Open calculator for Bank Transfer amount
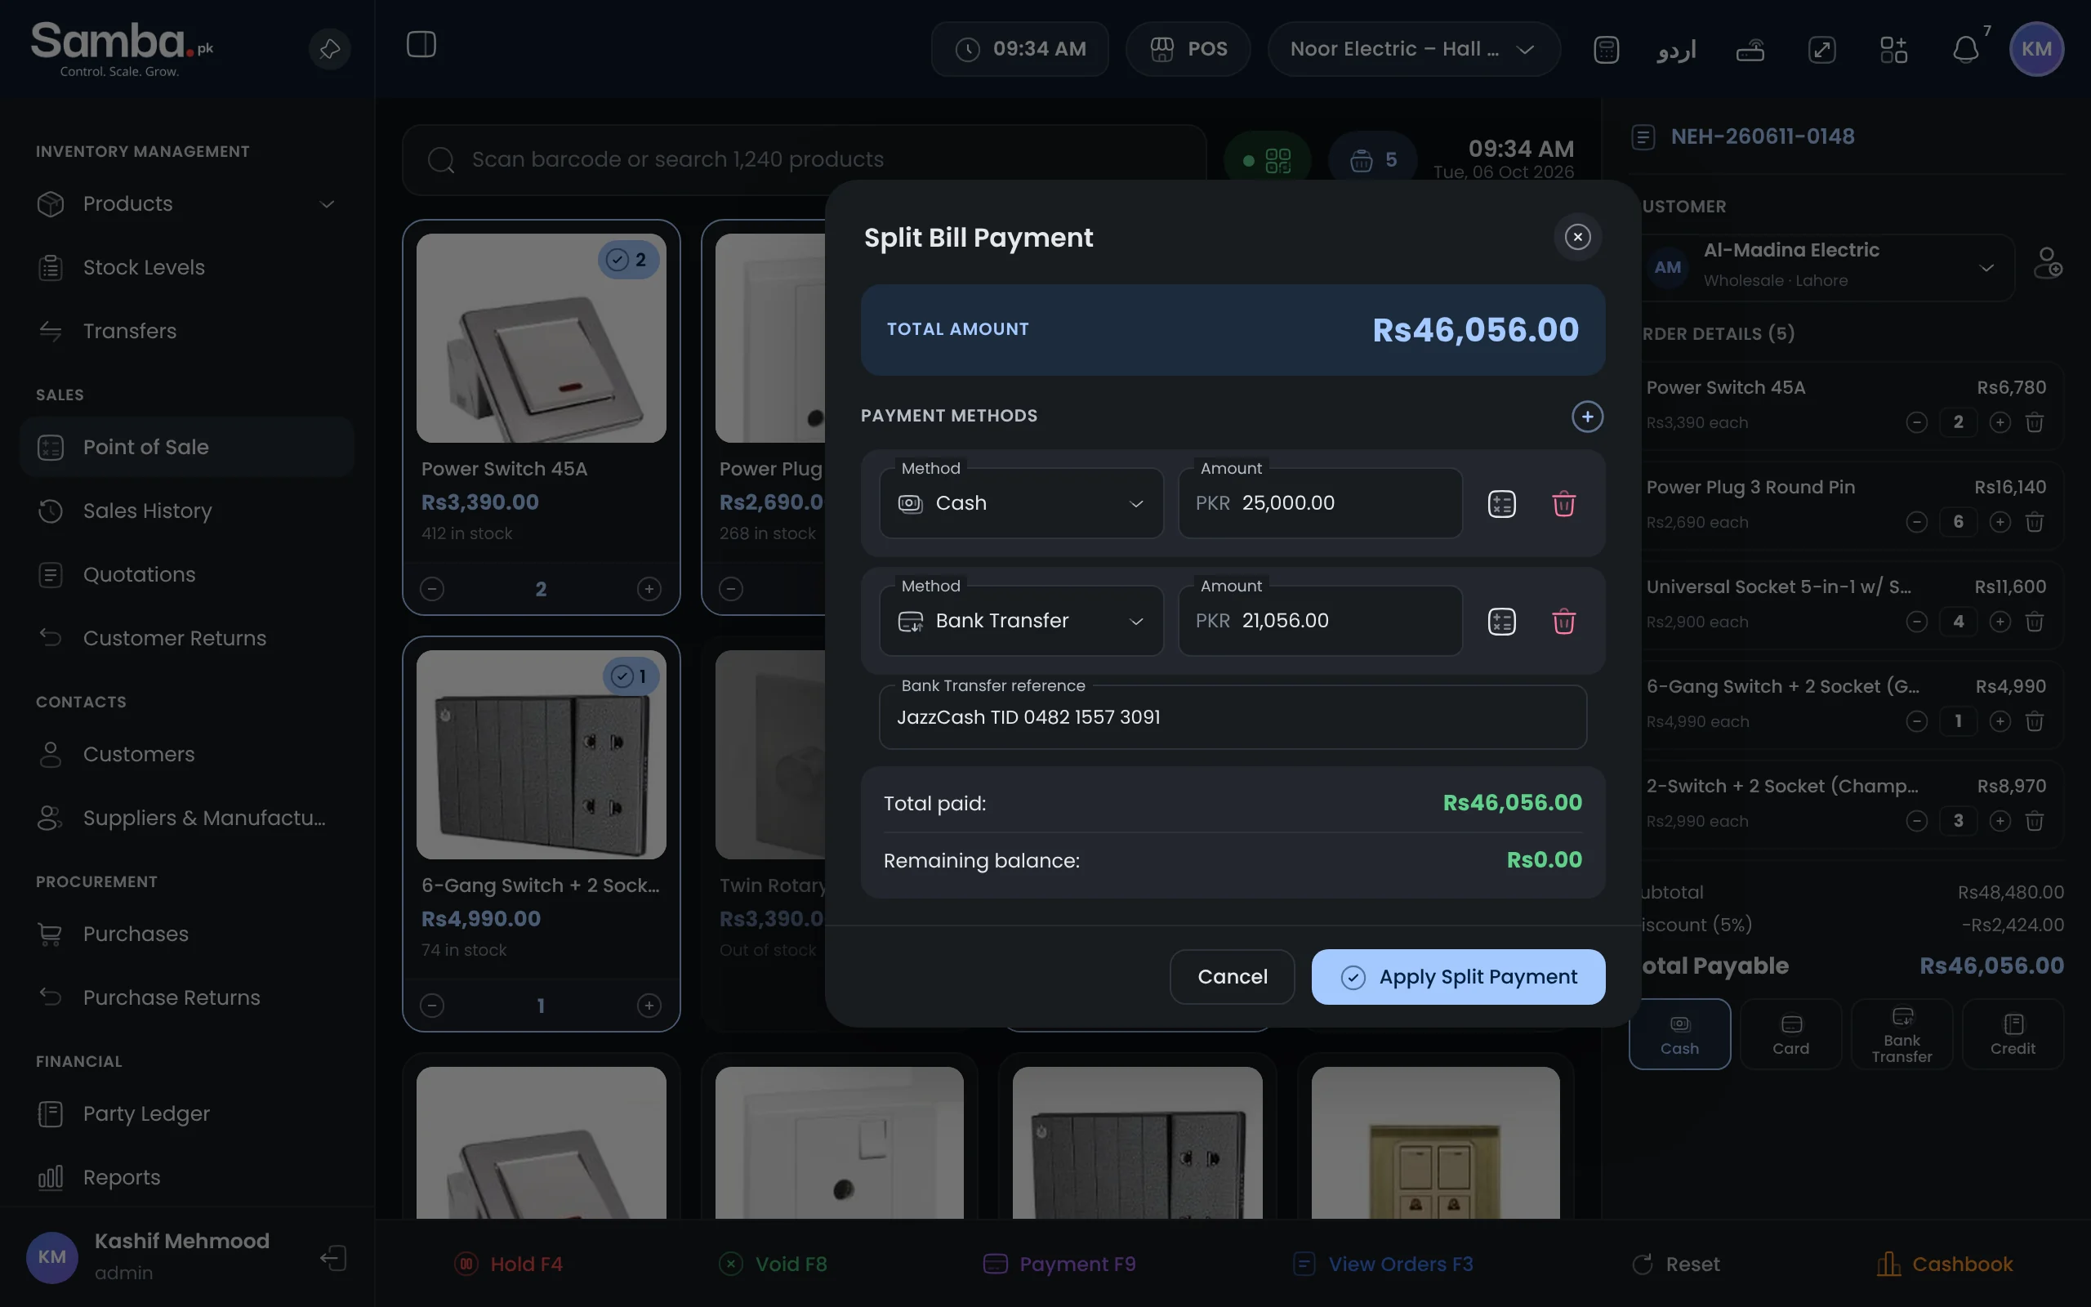The image size is (2091, 1307). click(x=1502, y=622)
